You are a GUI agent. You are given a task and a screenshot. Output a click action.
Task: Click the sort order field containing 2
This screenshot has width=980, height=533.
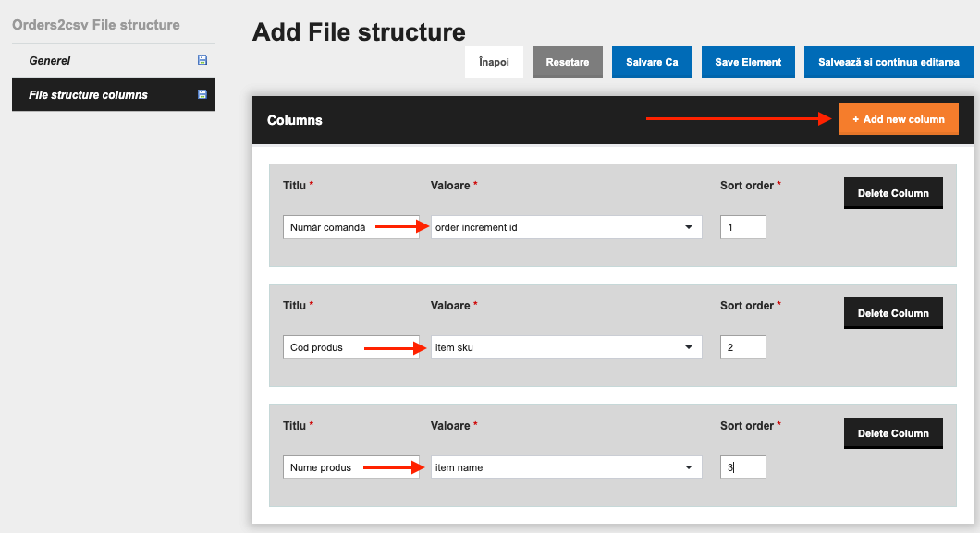click(742, 347)
